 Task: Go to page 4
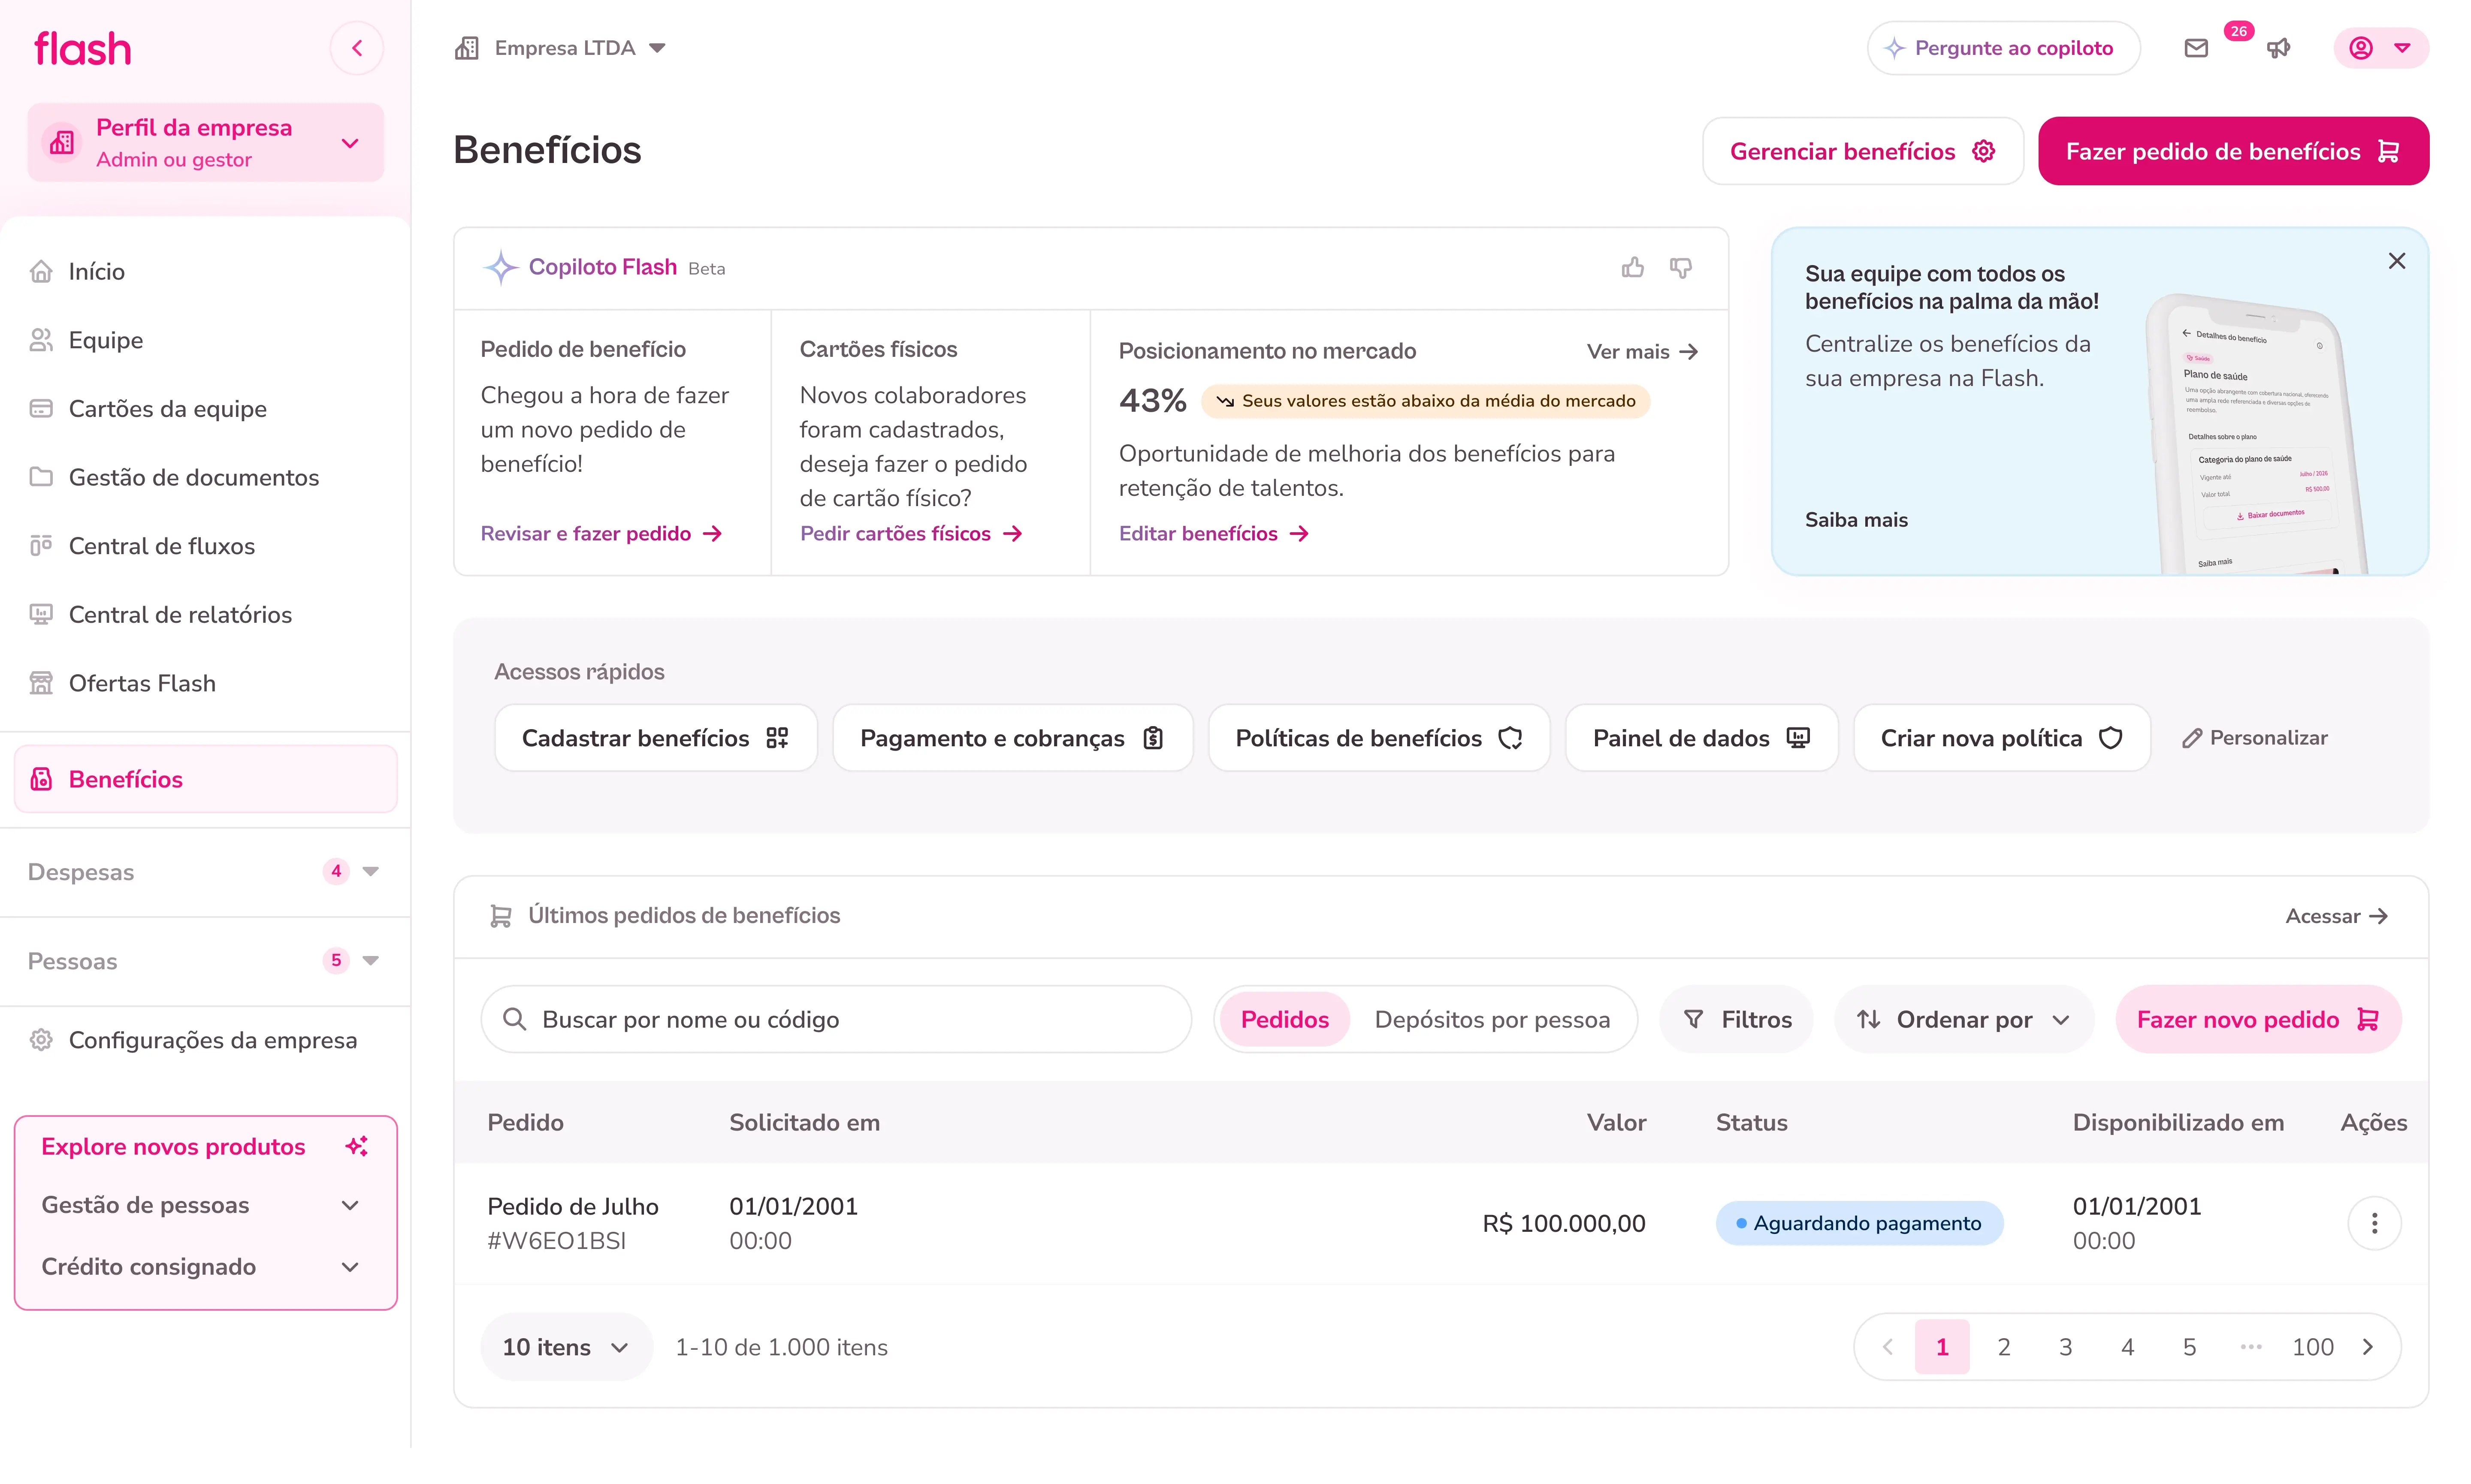click(x=2127, y=1347)
